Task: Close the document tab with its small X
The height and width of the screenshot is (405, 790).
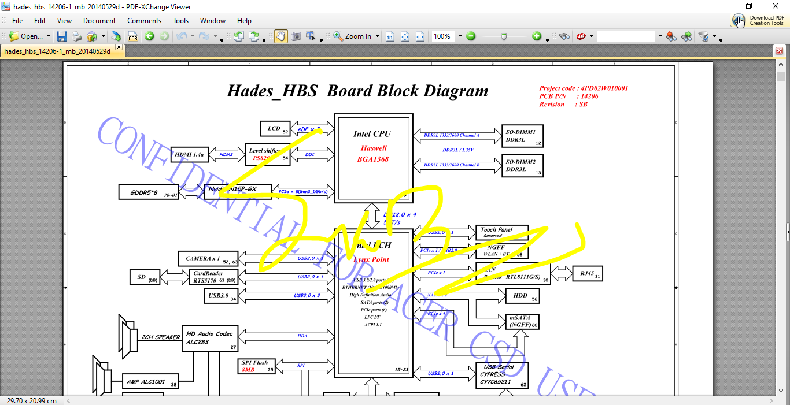Action: click(x=119, y=47)
